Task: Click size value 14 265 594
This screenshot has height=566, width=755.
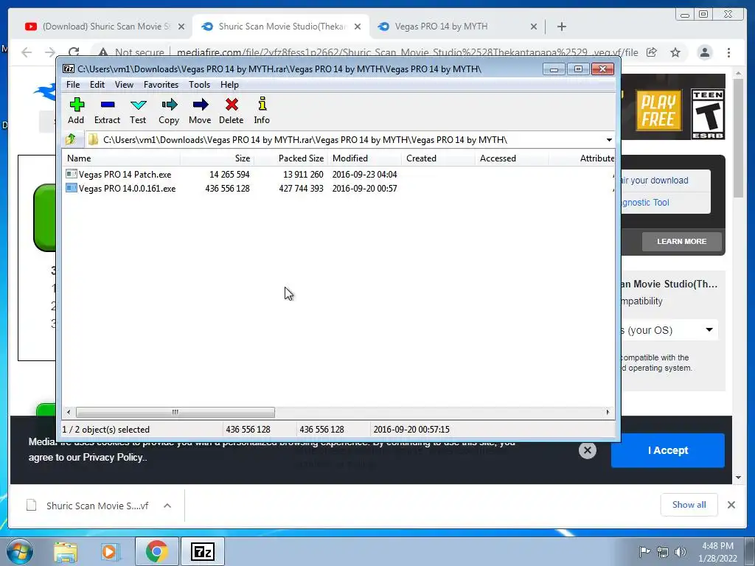Action: pyautogui.click(x=229, y=174)
